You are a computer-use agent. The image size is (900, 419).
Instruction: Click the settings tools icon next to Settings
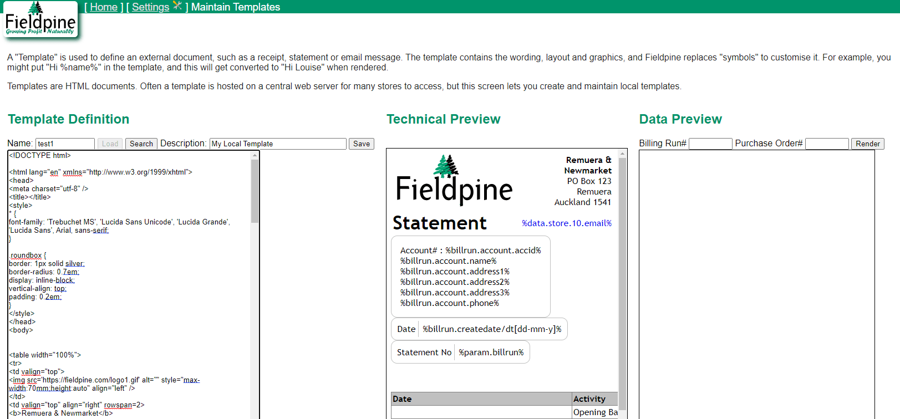pyautogui.click(x=177, y=6)
